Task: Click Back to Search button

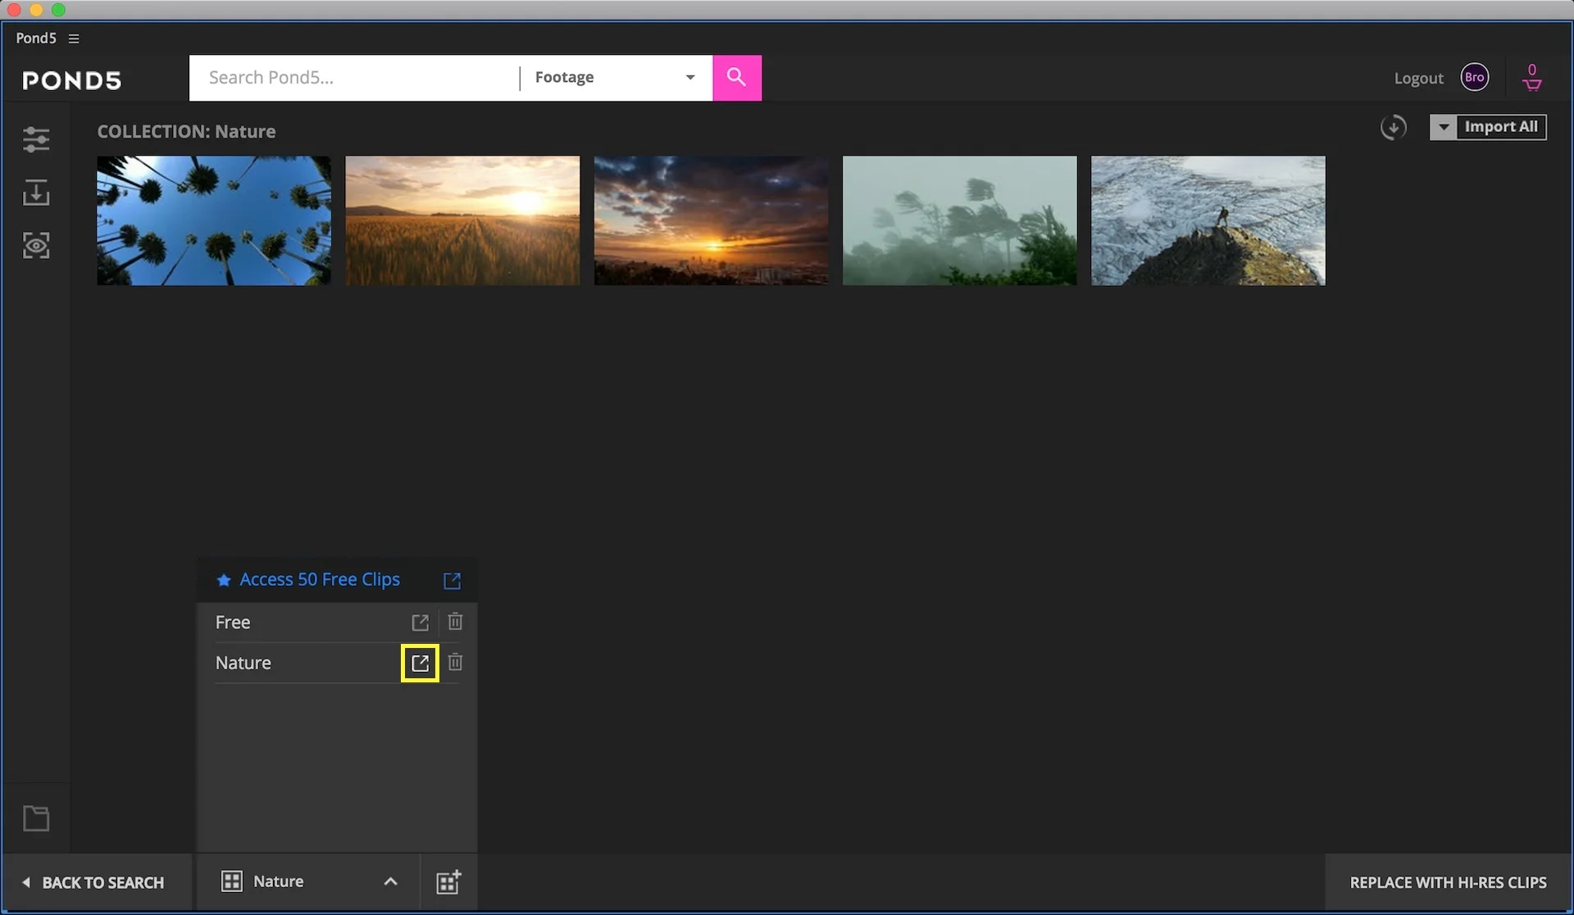Action: click(x=93, y=882)
